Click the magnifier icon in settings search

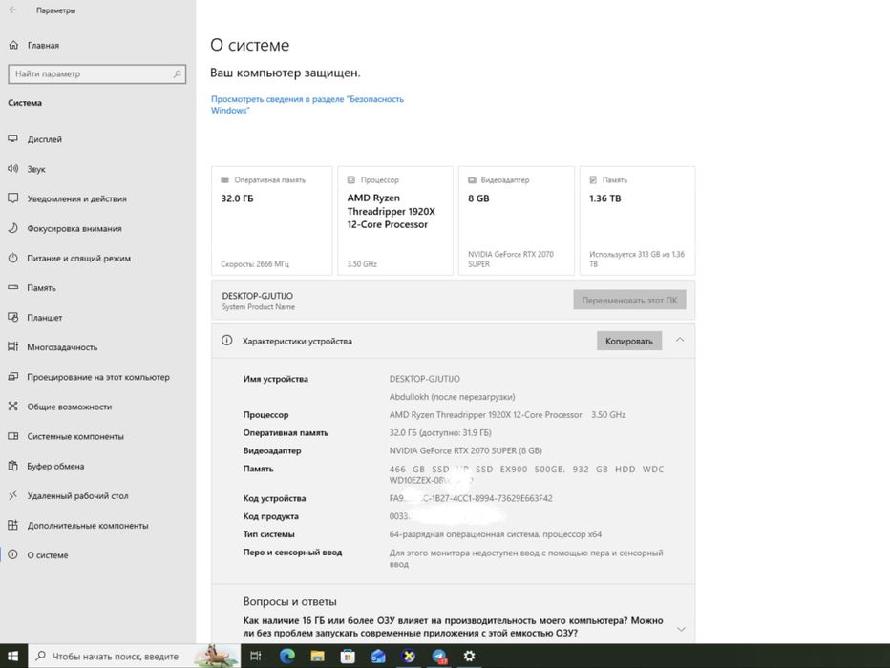[177, 73]
